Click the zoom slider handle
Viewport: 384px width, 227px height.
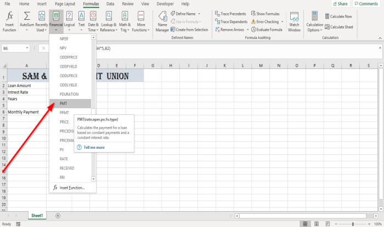(353, 224)
